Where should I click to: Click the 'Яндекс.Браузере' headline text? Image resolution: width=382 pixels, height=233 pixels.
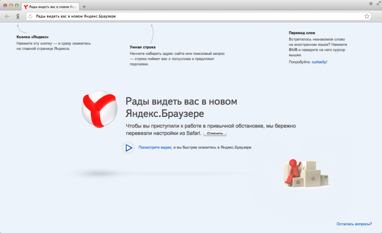tap(165, 113)
